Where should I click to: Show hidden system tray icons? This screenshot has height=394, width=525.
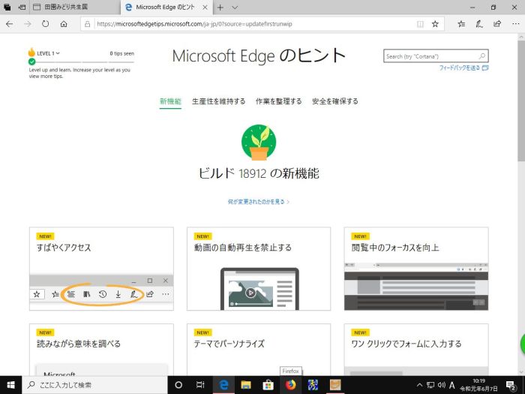click(x=419, y=384)
